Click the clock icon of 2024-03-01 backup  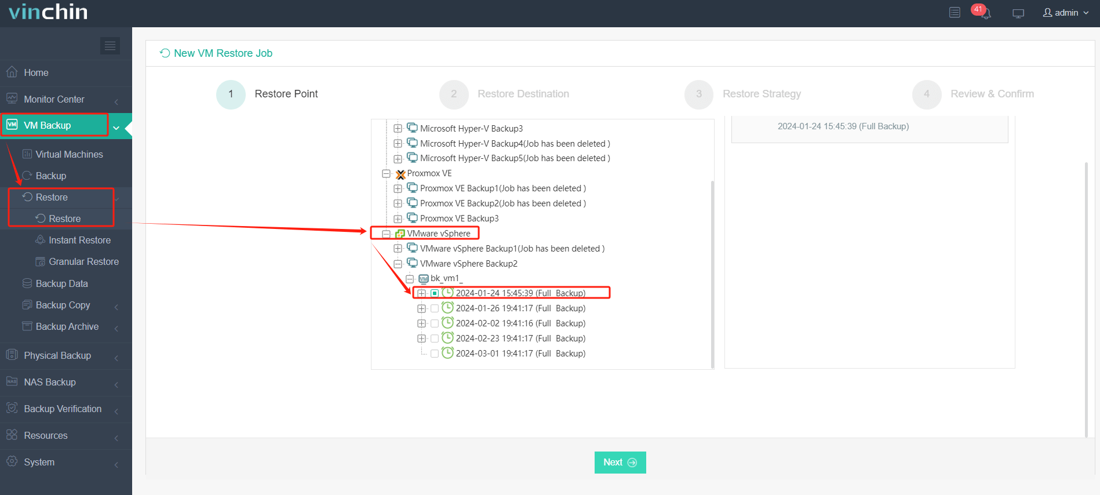point(447,352)
